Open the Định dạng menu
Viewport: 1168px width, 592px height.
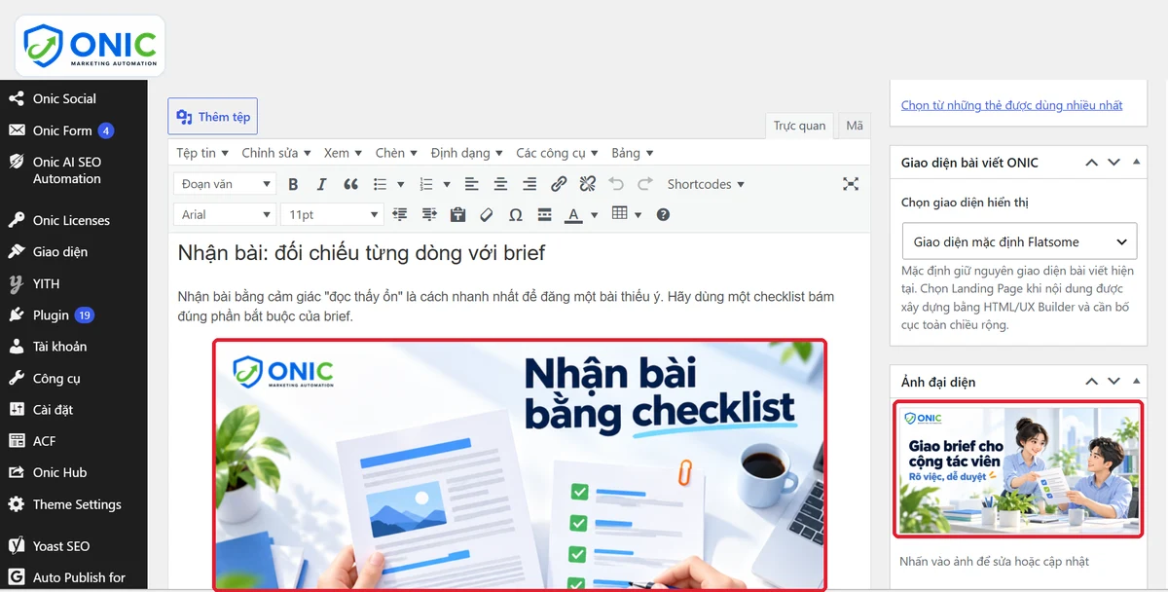tap(467, 153)
